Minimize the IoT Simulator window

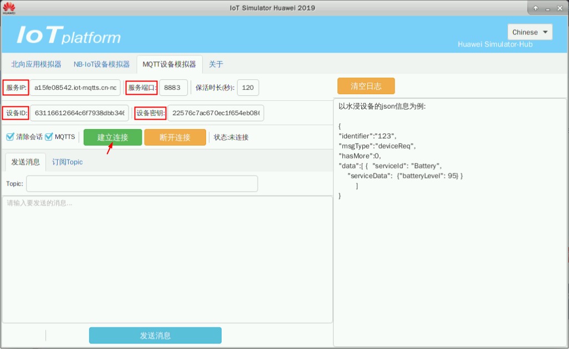tap(547, 8)
